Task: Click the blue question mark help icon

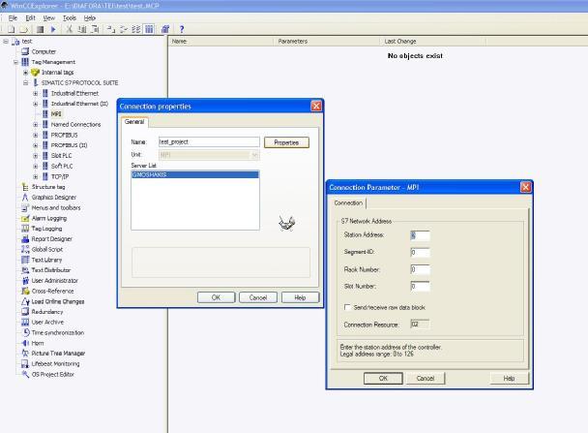Action: 182,29
